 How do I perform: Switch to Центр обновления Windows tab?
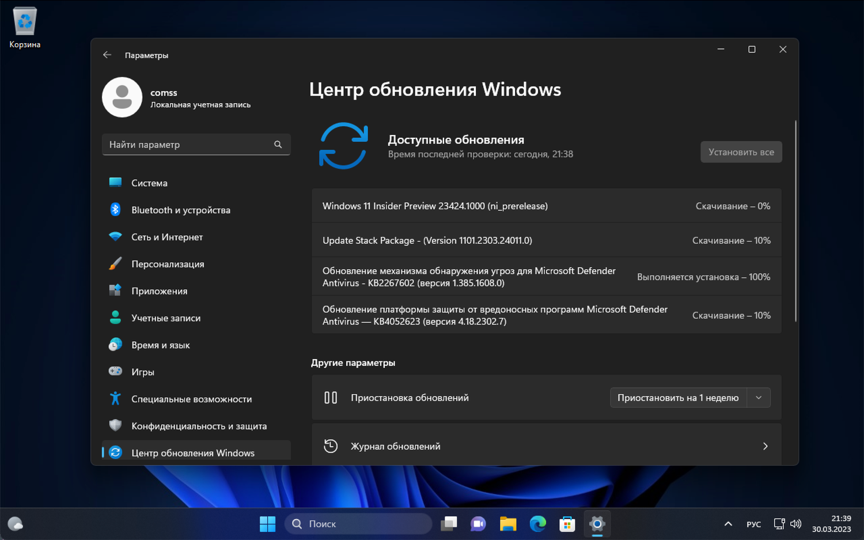(x=193, y=452)
